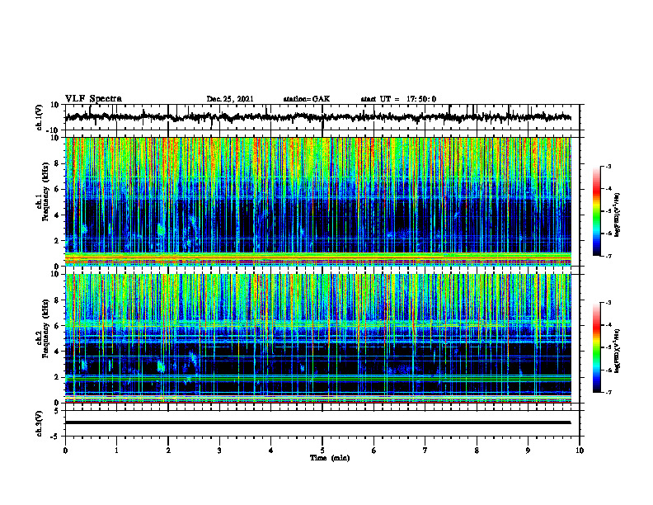
Task: Click the "VLF Spectra" plot title
Action: [x=93, y=99]
